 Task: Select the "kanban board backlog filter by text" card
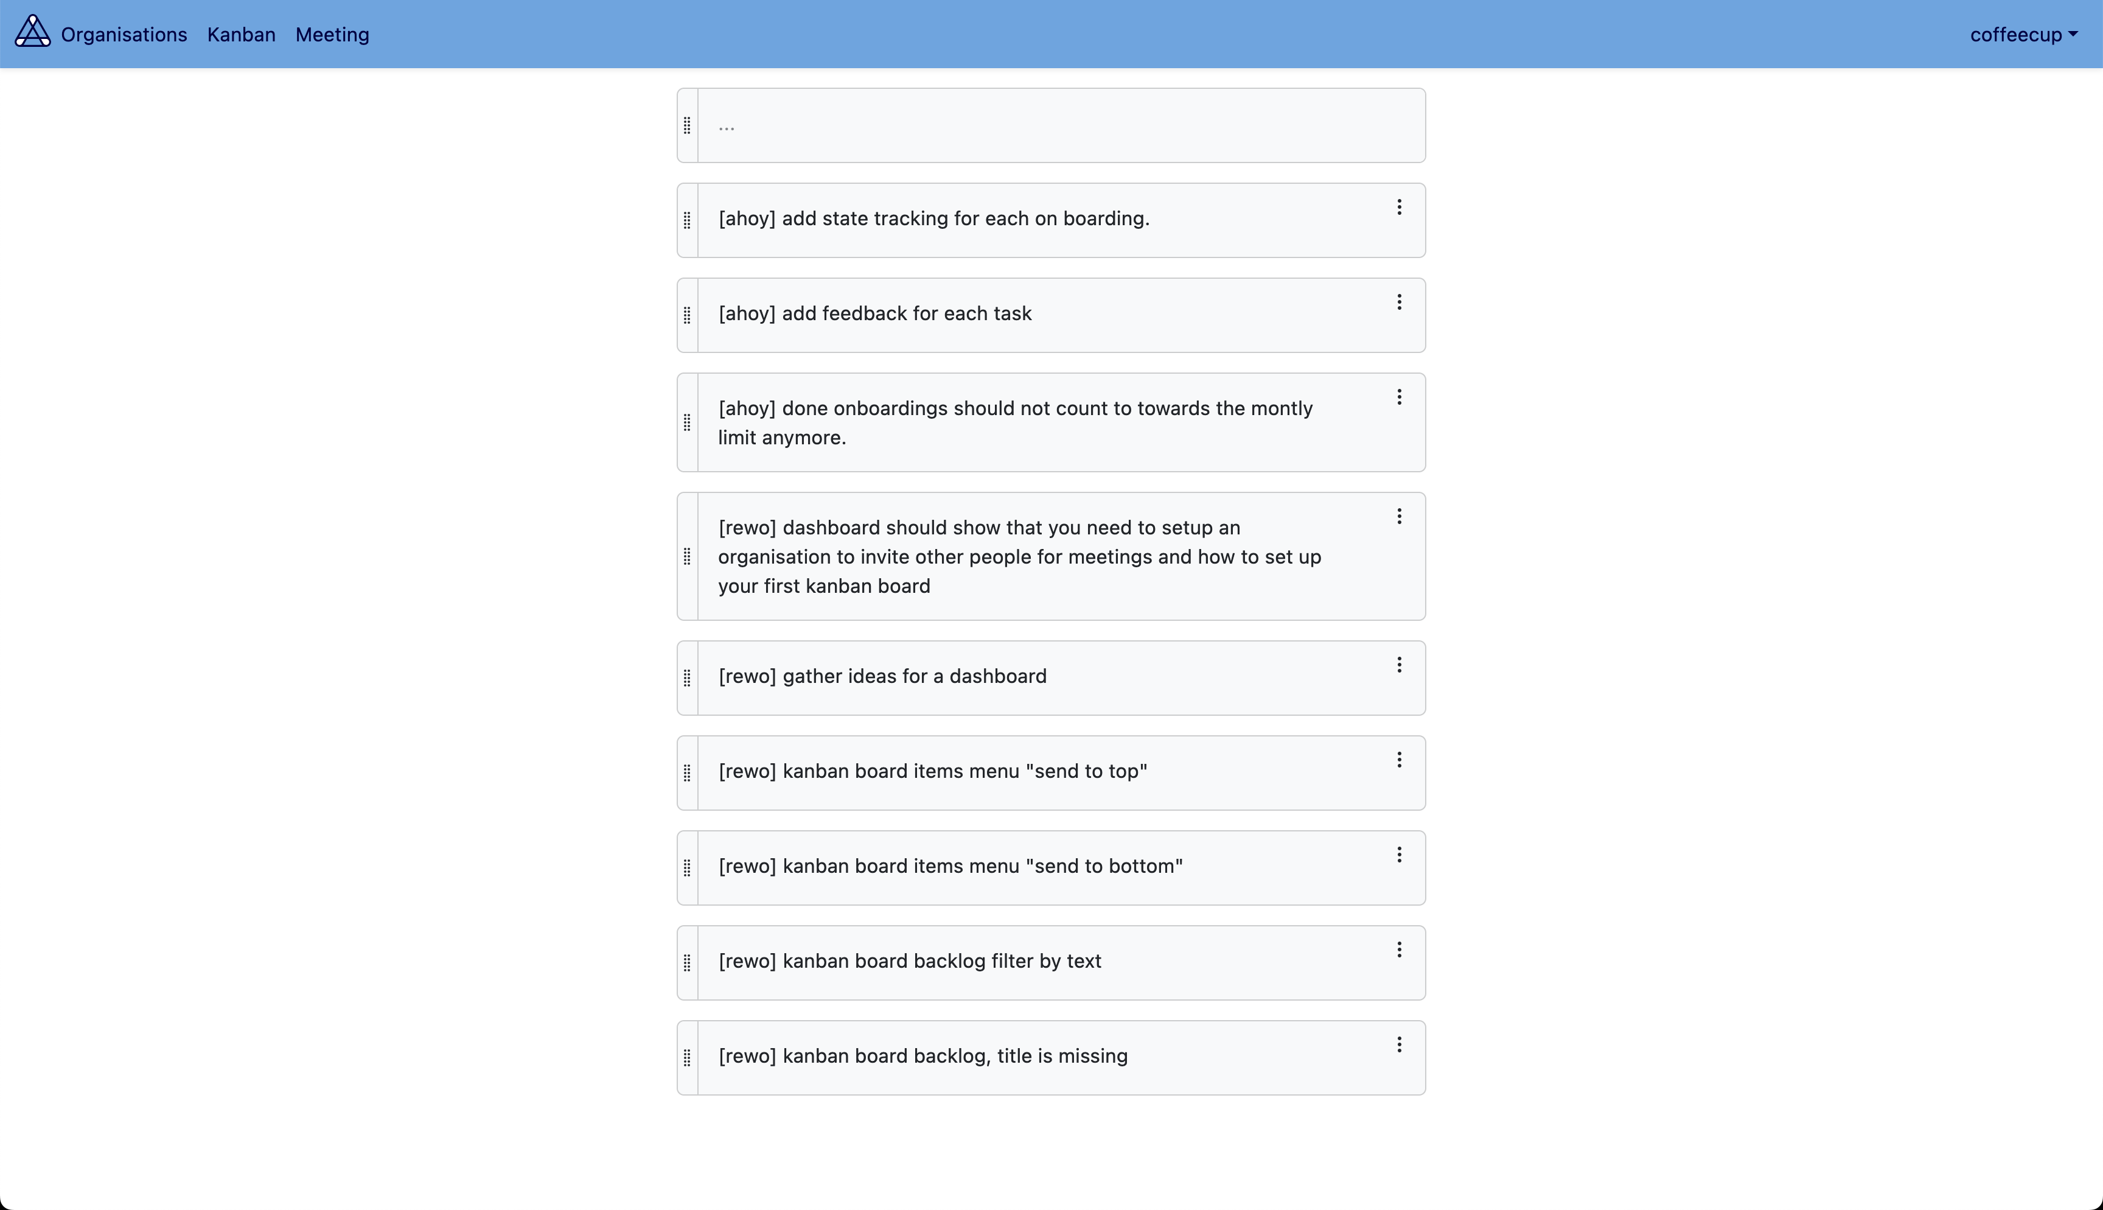[x=910, y=962]
